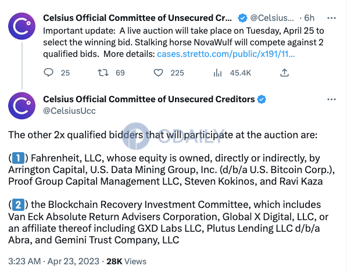Screen dimensions: 347x273
Task: Open the cases.stretto.com link
Action: click(226, 54)
